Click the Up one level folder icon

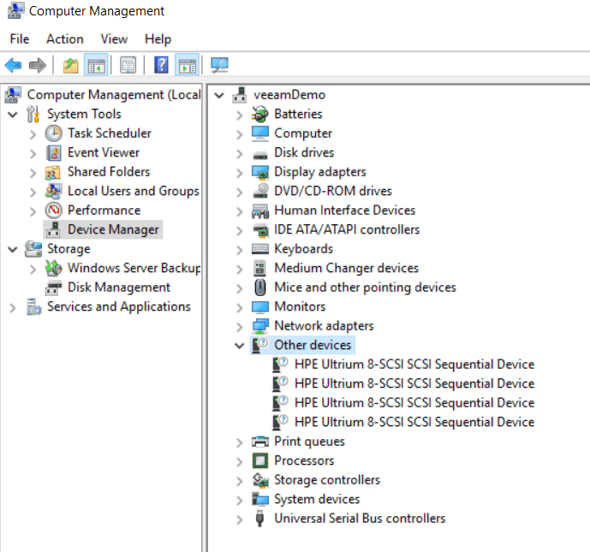click(70, 65)
